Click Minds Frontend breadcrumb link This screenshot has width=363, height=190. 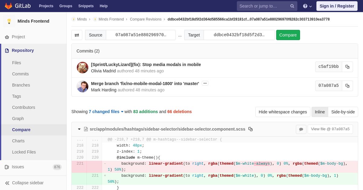point(111,19)
